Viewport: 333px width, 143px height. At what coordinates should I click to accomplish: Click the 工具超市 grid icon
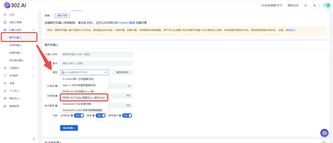click(5, 68)
